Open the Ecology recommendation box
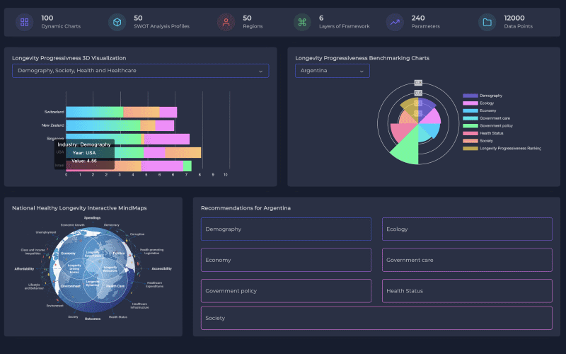 tap(467, 229)
